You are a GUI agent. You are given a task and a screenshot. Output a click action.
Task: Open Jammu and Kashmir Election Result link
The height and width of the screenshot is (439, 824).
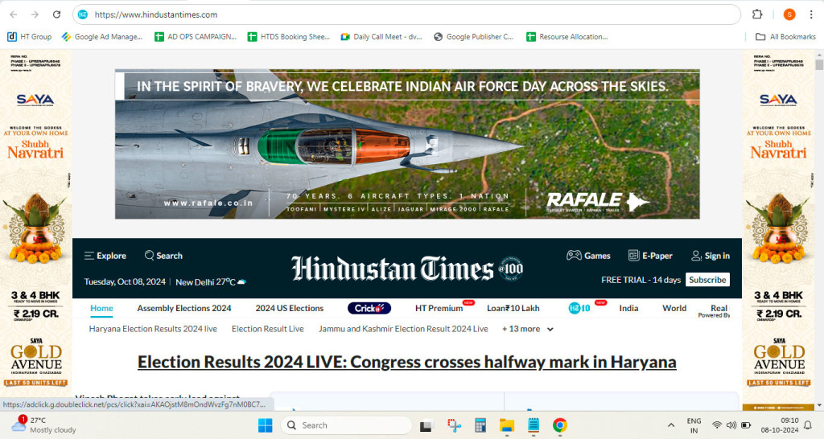(403, 329)
